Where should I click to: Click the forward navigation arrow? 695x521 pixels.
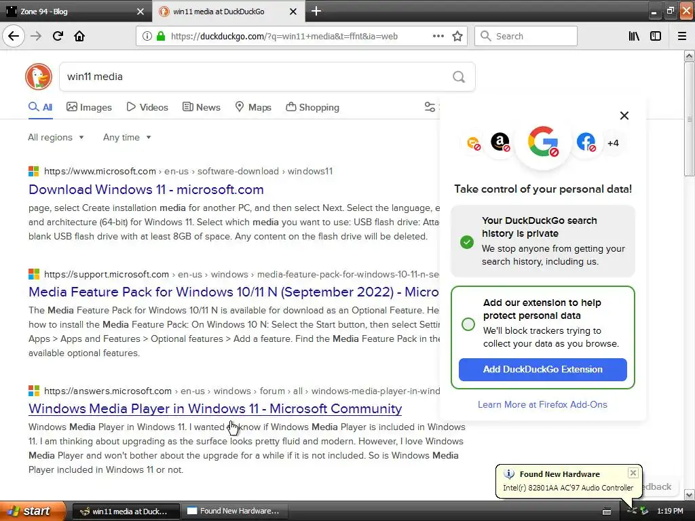pyautogui.click(x=36, y=36)
